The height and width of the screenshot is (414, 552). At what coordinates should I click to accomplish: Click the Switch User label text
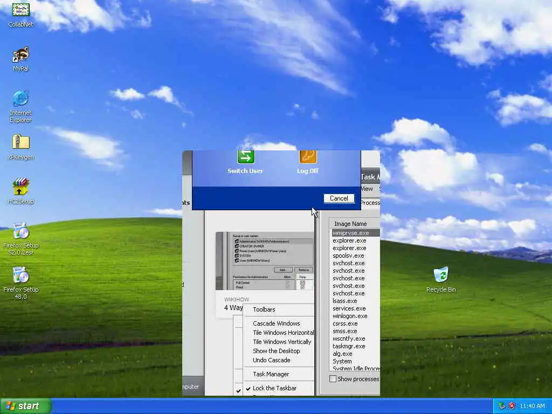click(245, 171)
